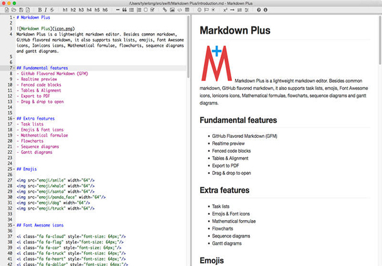Insert a checked task list item
382x266 pixels.
click(153, 10)
